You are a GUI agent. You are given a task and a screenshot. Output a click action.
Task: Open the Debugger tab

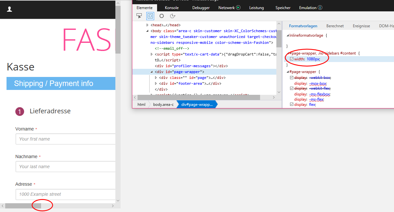(x=201, y=8)
